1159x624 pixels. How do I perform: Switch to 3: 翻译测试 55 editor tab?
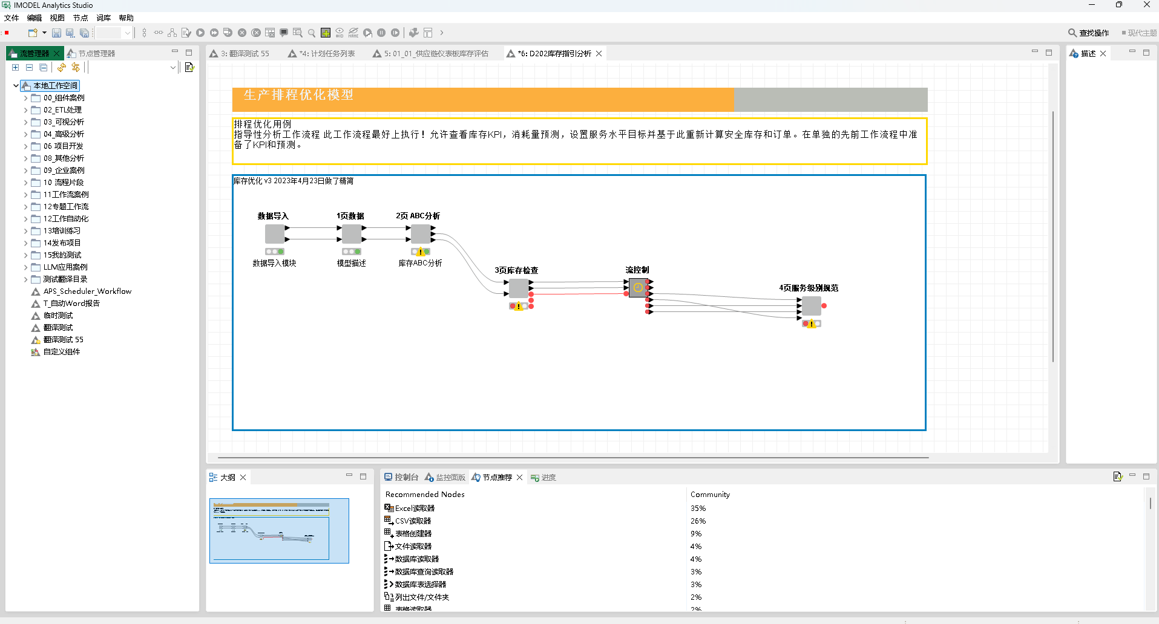click(240, 53)
